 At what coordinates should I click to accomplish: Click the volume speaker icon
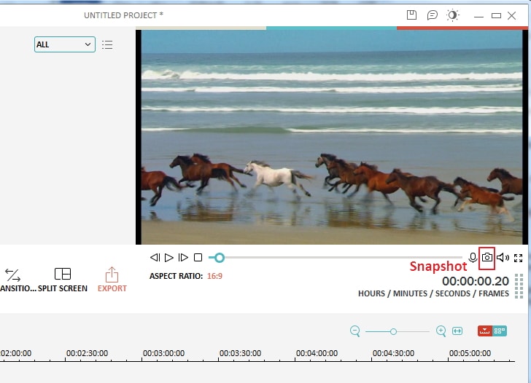tap(503, 258)
